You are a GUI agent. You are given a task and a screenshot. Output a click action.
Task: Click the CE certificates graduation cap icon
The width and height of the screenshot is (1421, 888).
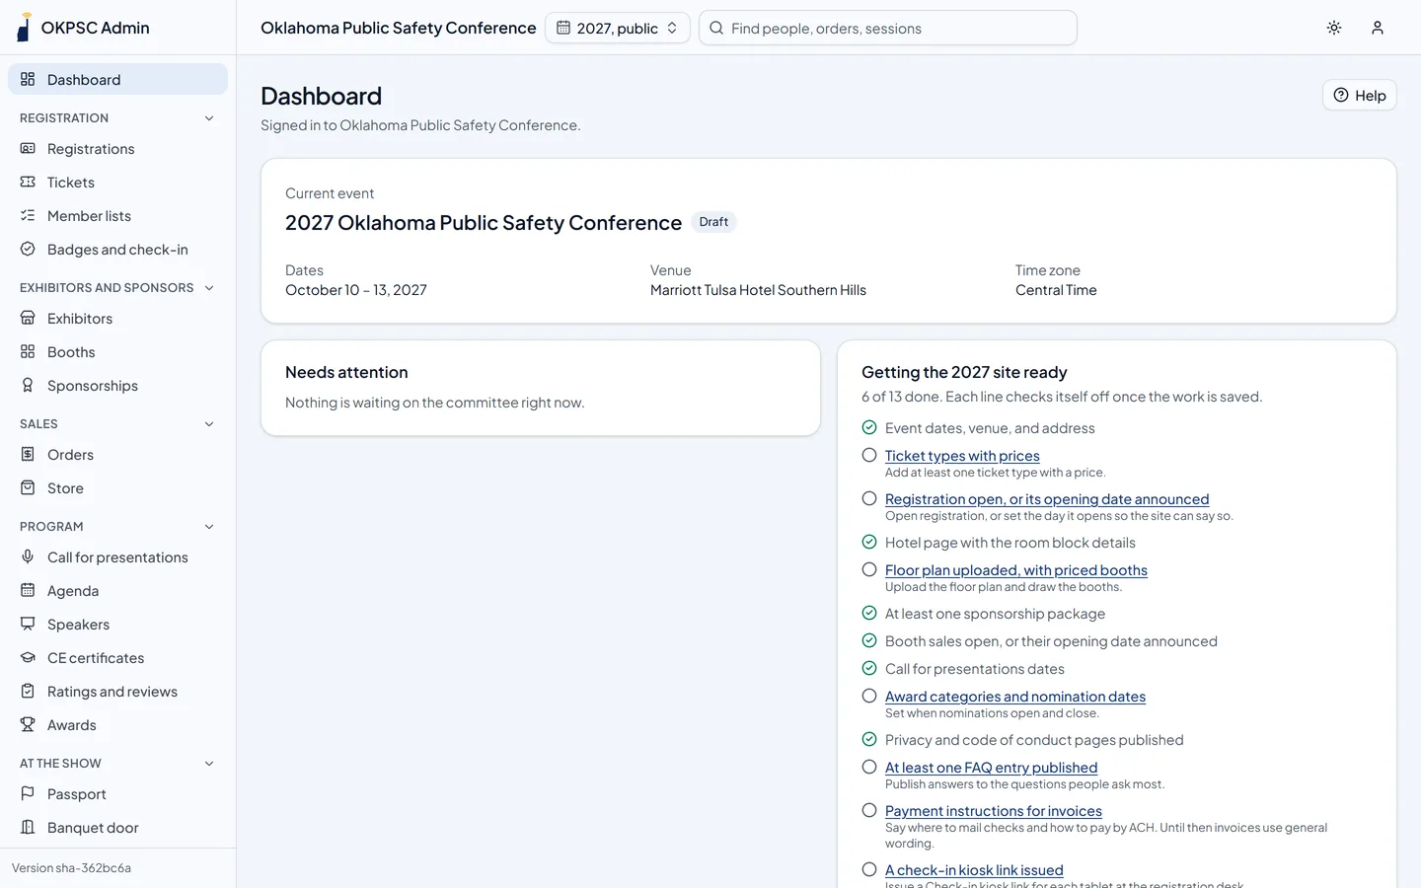28,657
